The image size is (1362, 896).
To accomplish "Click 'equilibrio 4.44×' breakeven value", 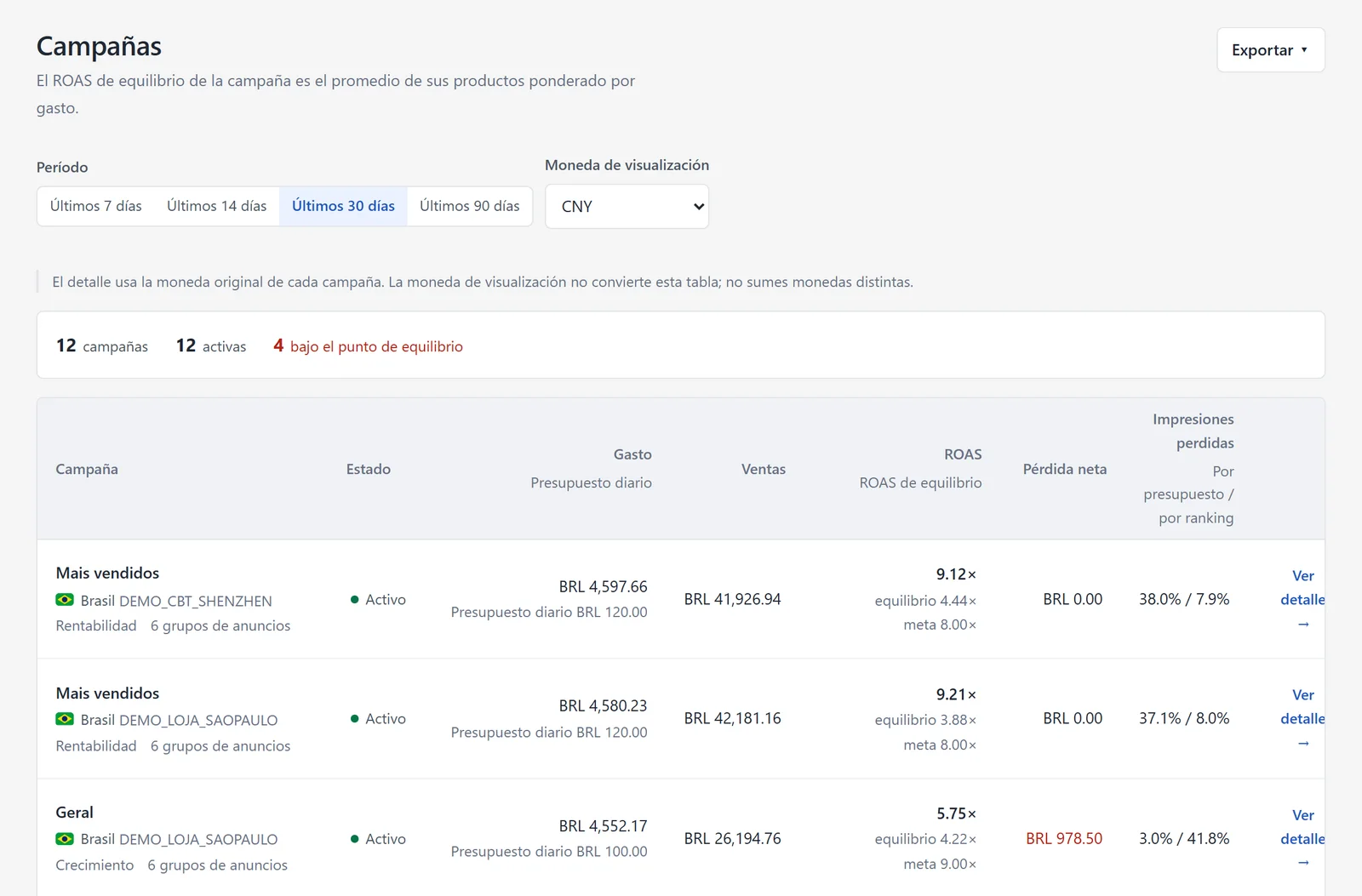I will point(925,601).
